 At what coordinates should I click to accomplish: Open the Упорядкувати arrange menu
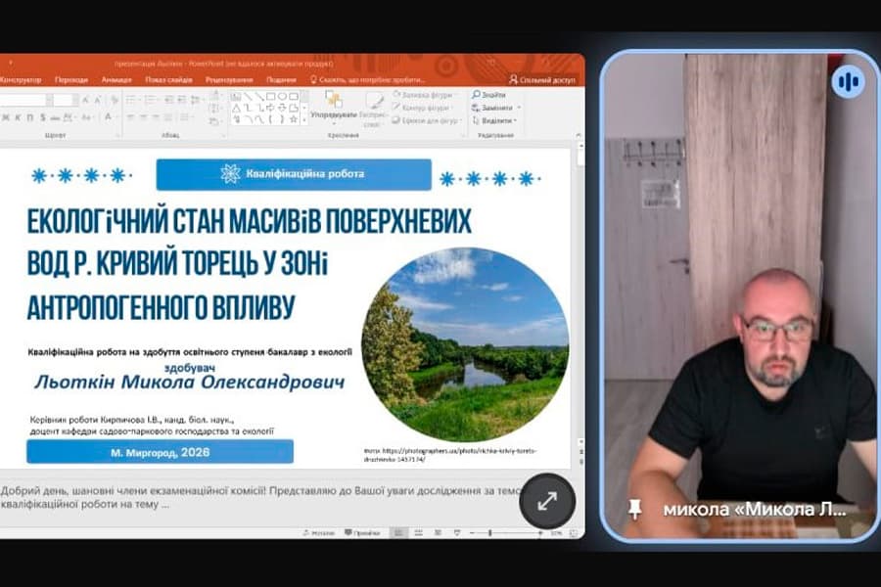pos(335,107)
